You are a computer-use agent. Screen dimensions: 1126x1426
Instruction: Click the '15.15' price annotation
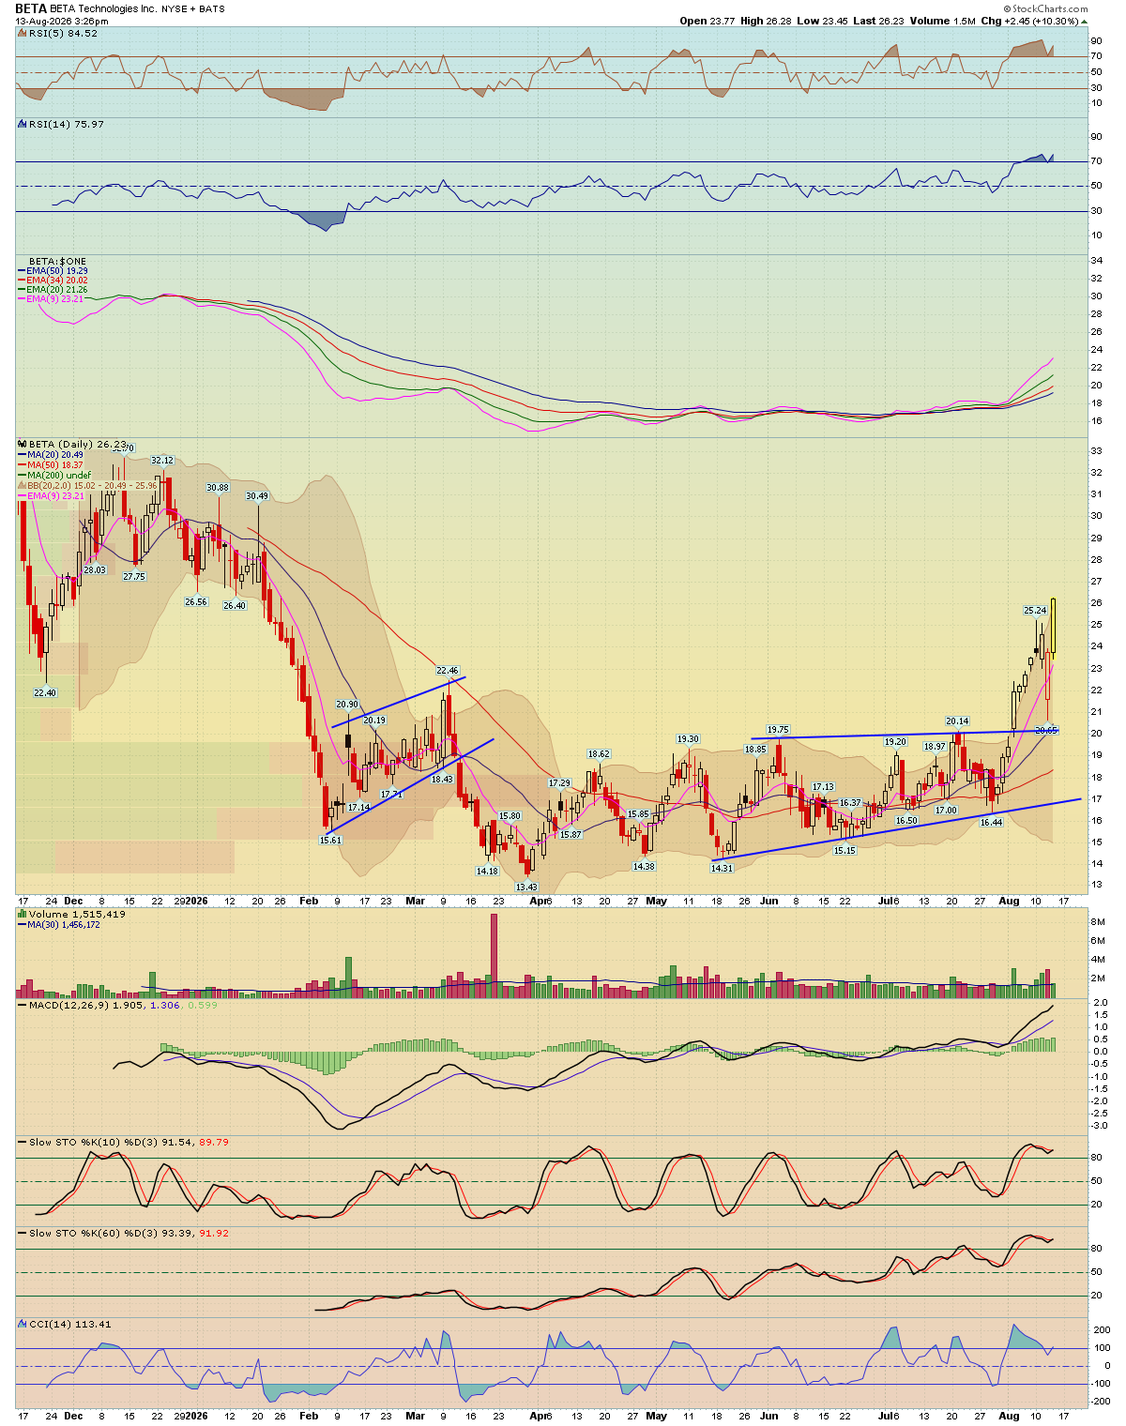coord(844,850)
